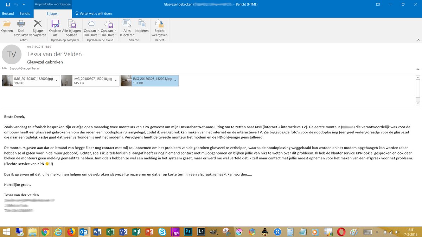Click Alle bijlagen opslaan

(x=72, y=28)
